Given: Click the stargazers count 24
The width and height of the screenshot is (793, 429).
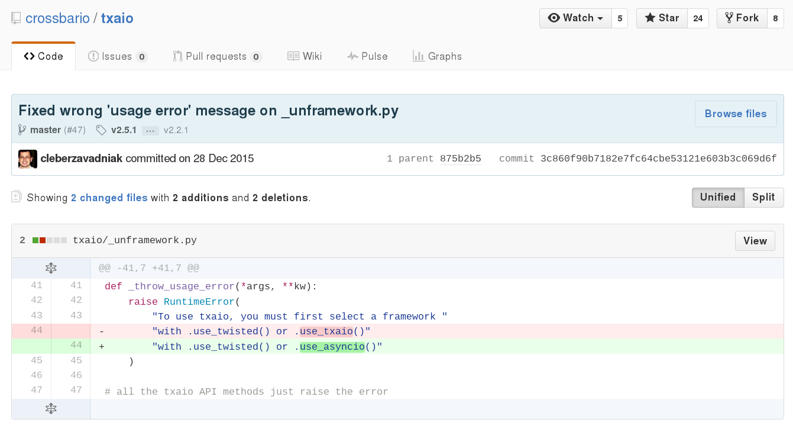Looking at the screenshot, I should (x=698, y=18).
